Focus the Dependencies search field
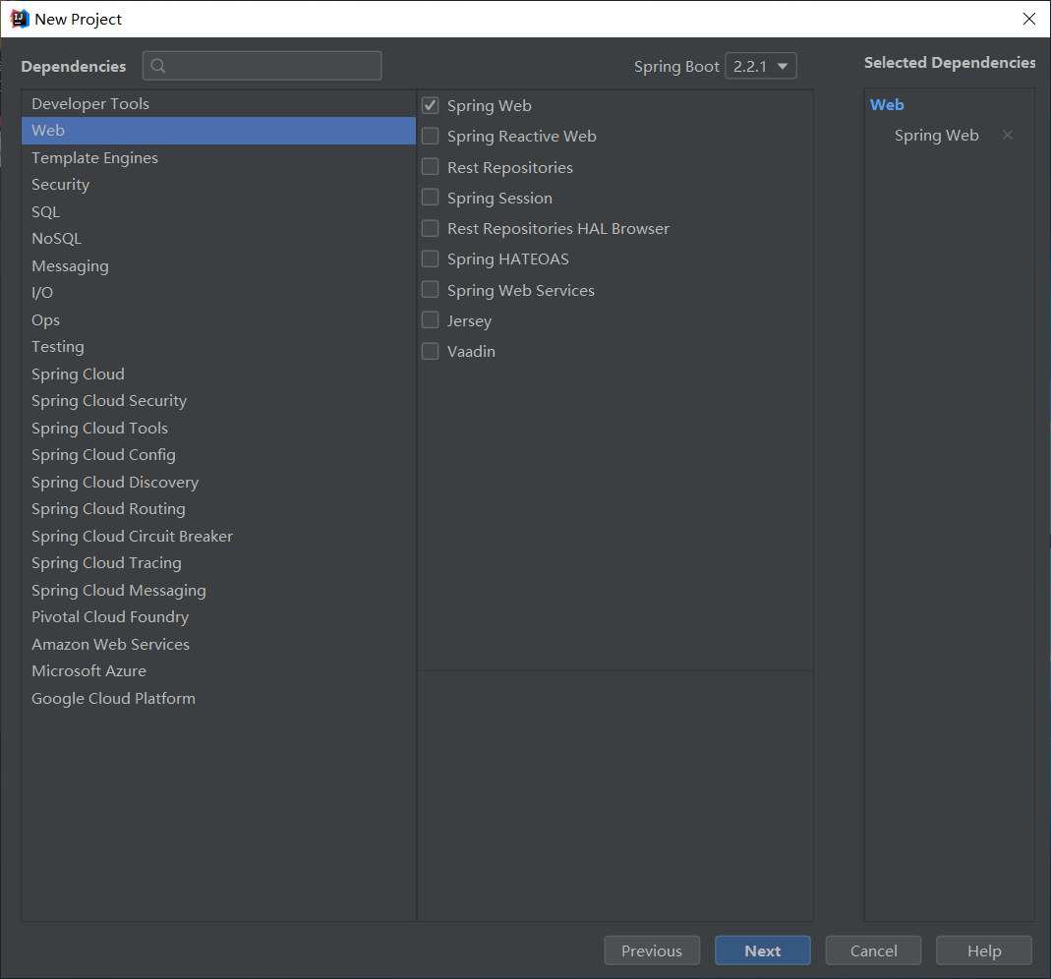This screenshot has height=979, width=1051. coord(263,66)
